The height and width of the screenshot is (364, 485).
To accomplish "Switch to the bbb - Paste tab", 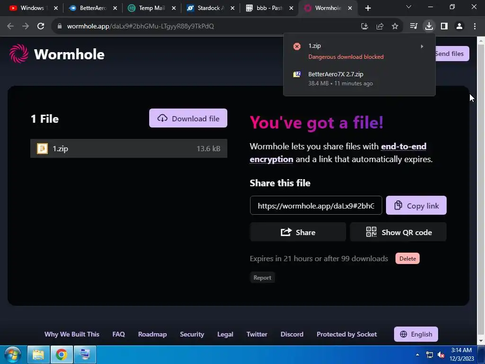I will [269, 8].
